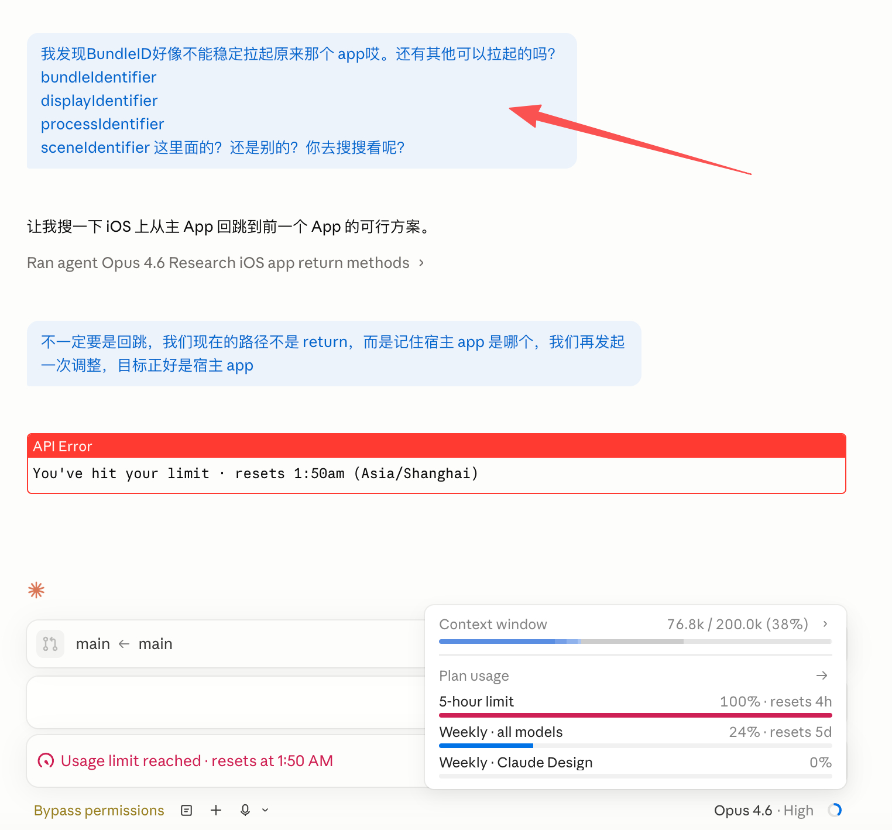Screen dimensions: 892x830
Task: Open the notes icon next to Bypass permissions
Action: (187, 810)
